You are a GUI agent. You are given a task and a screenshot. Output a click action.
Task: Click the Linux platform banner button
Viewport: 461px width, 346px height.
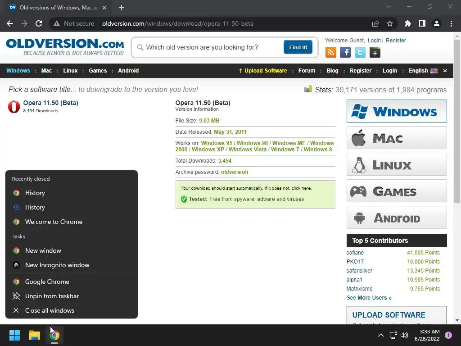[397, 164]
